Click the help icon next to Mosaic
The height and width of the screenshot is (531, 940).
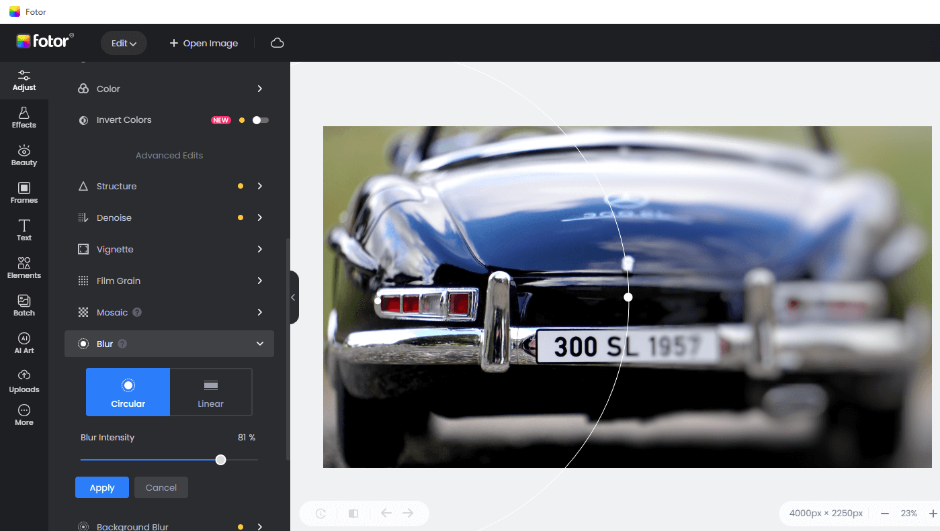tap(137, 312)
